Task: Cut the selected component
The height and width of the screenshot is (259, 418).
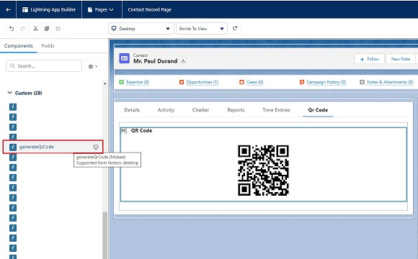Action: [x=35, y=29]
